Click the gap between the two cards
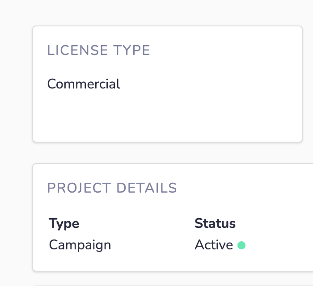This screenshot has height=286, width=313. pos(168,153)
